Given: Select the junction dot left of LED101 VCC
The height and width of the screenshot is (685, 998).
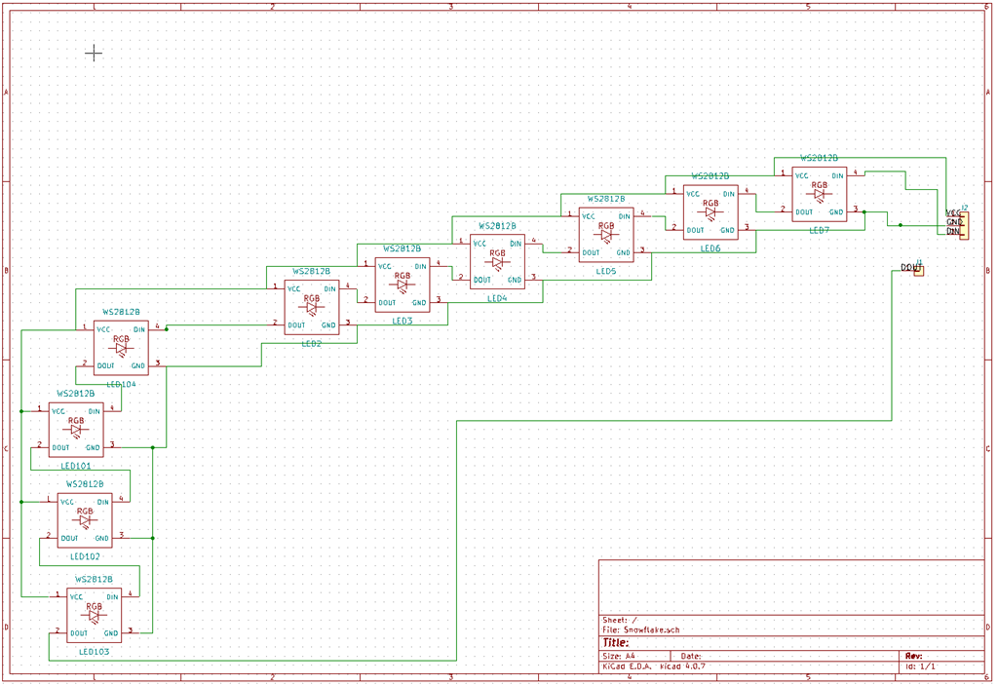Looking at the screenshot, I should (21, 411).
